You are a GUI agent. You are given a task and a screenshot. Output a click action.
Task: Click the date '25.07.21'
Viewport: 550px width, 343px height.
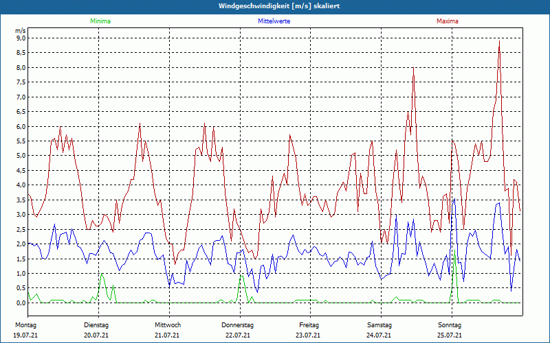pyautogui.click(x=450, y=335)
